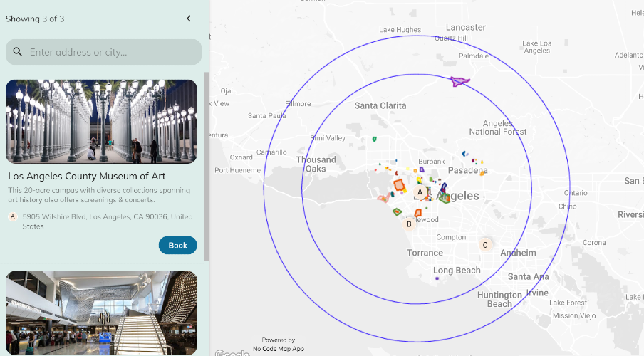This screenshot has height=356, width=644.
Task: Click the Showing 3 of 3 label
Action: point(35,19)
